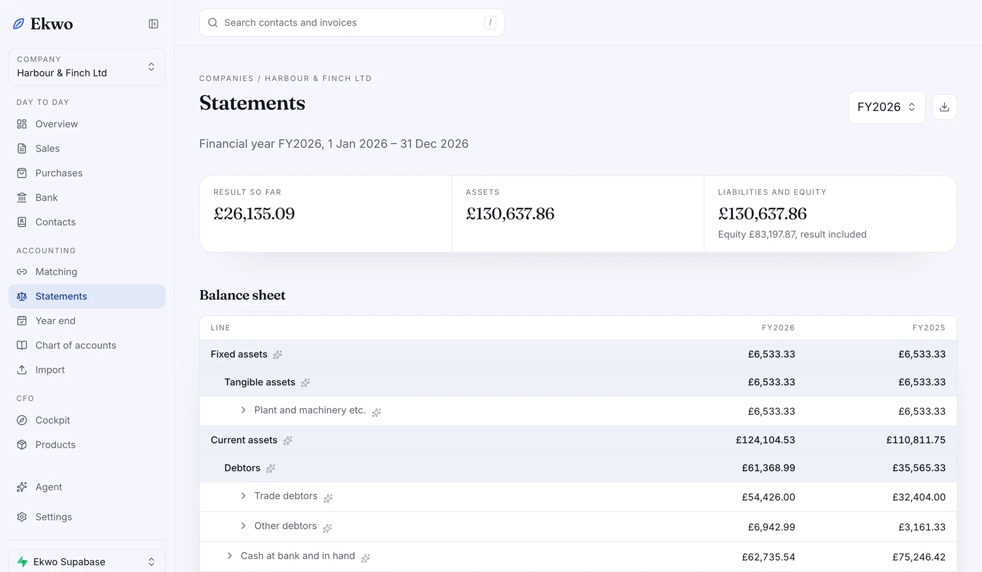
Task: Click Trade debtors FY2026 value £54,426.00
Action: (x=768, y=497)
